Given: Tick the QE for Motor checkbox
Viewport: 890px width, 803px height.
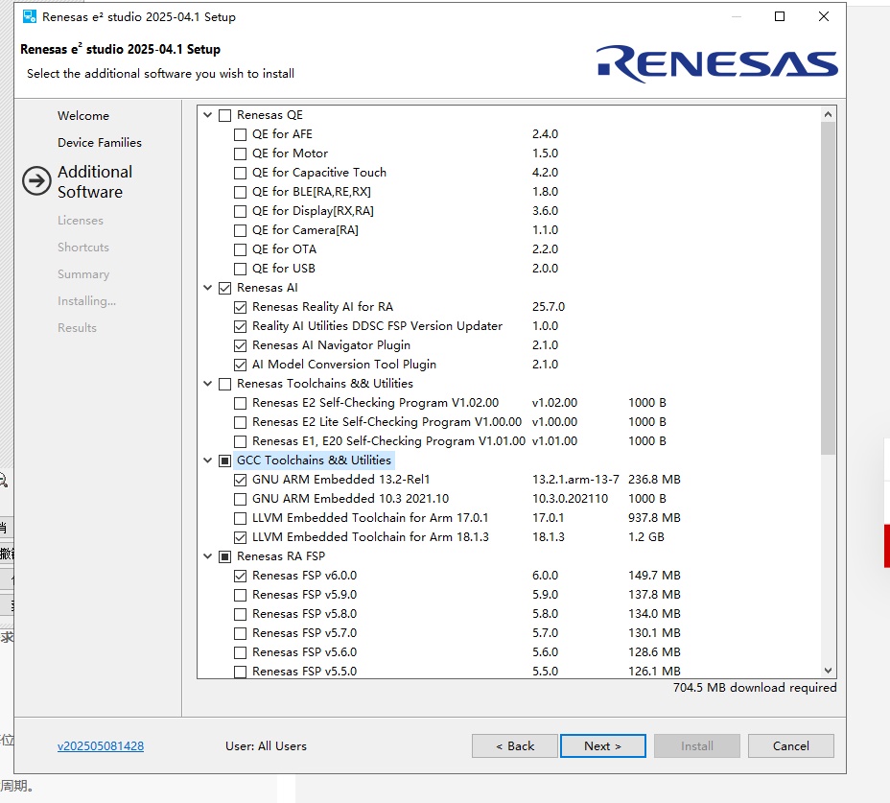Looking at the screenshot, I should 240,154.
